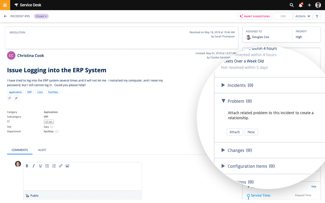The image size is (325, 203).
Task: Click the requester name Christina Cook
Action: tap(31, 56)
